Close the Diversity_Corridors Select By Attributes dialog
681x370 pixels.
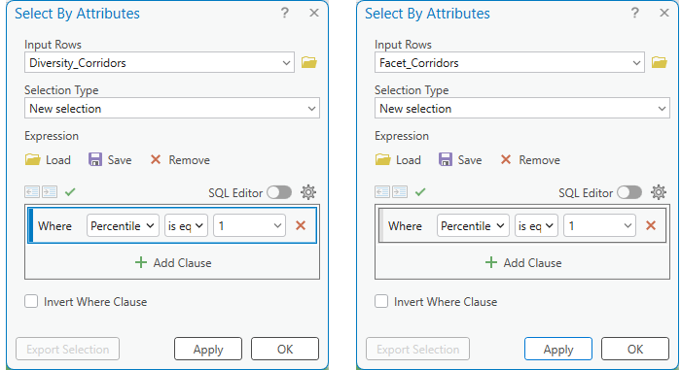(x=314, y=13)
